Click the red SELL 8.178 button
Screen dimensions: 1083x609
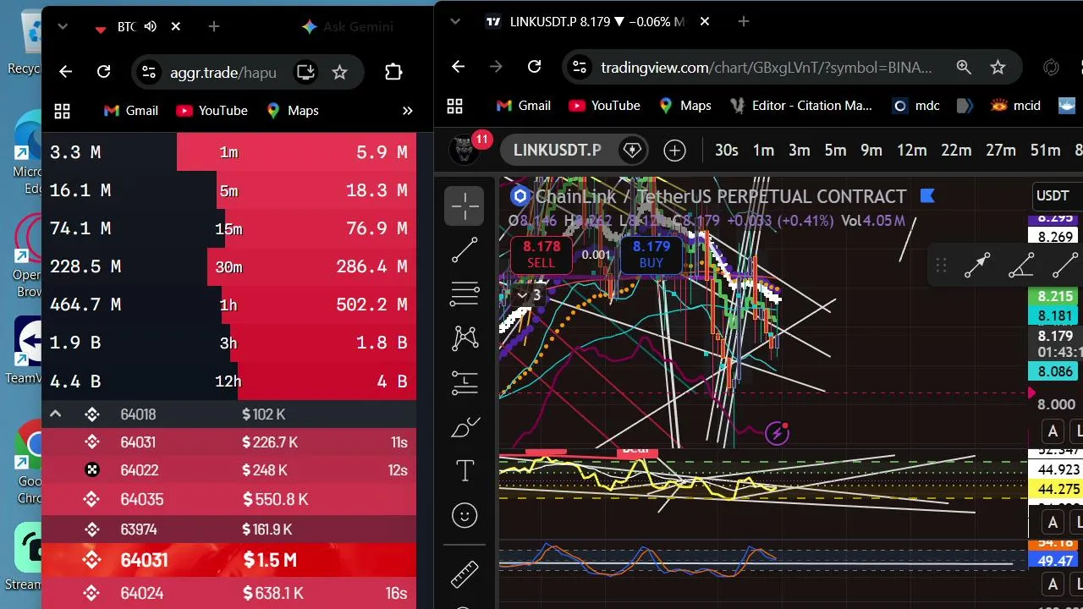click(x=541, y=255)
